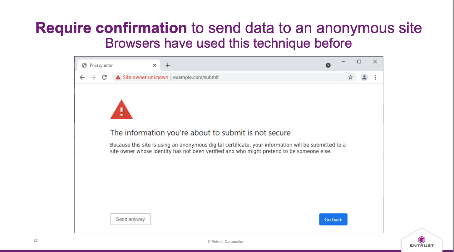Click the red warning triangle in address bar
The image size is (454, 252).
tap(118, 78)
